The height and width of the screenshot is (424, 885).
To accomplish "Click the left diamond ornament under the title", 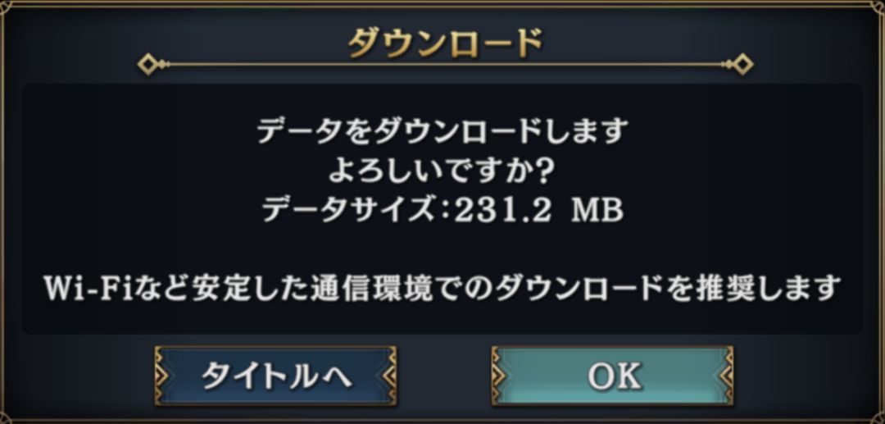I will [x=147, y=64].
